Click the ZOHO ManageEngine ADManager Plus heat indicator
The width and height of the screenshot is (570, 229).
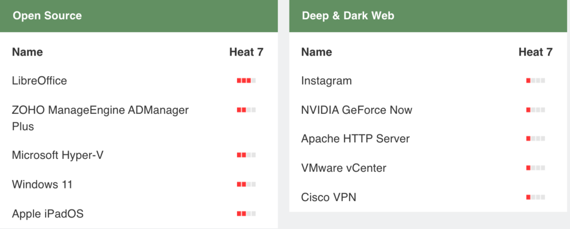click(x=246, y=110)
